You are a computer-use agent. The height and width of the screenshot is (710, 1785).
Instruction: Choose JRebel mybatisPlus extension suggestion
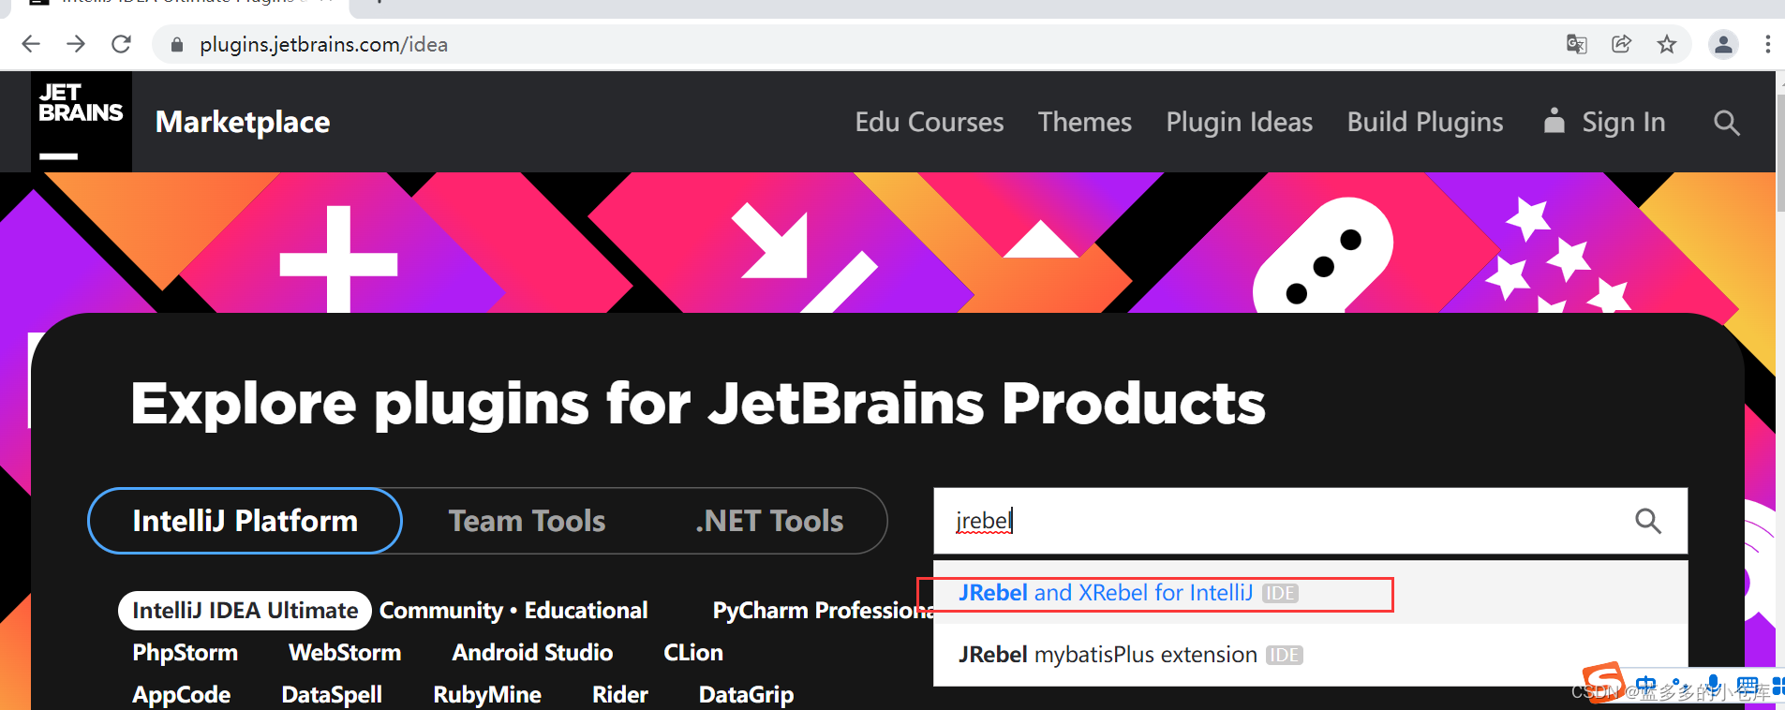click(x=1108, y=655)
